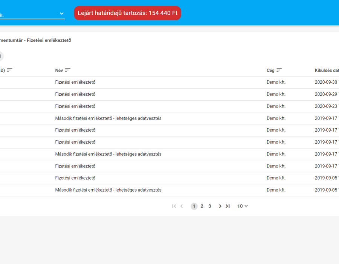The width and height of the screenshot is (339, 264).
Task: Open Második fizetési emlékeztető dated 2019-09-05
Action: pos(108,190)
